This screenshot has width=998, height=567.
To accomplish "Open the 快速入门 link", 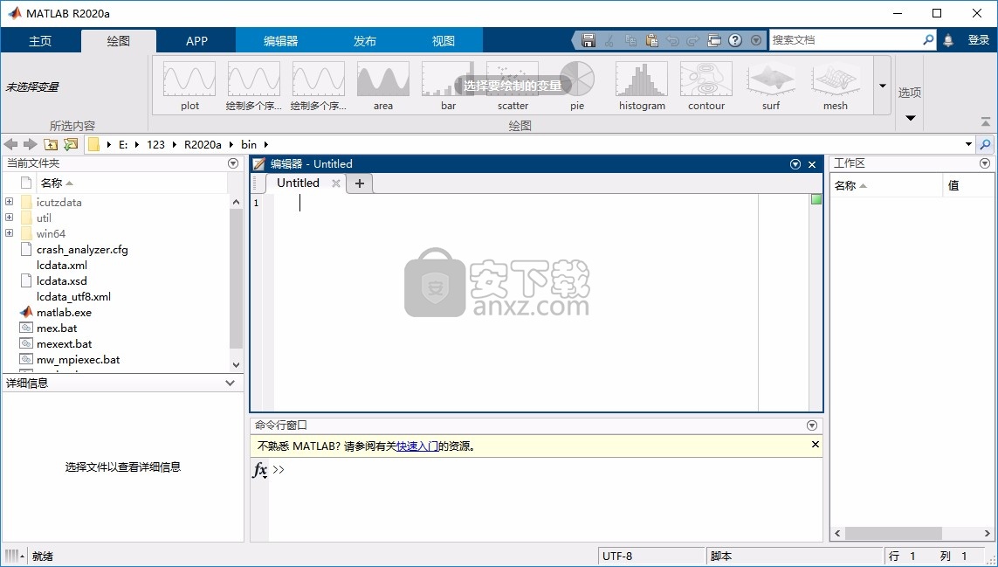I will (x=416, y=446).
